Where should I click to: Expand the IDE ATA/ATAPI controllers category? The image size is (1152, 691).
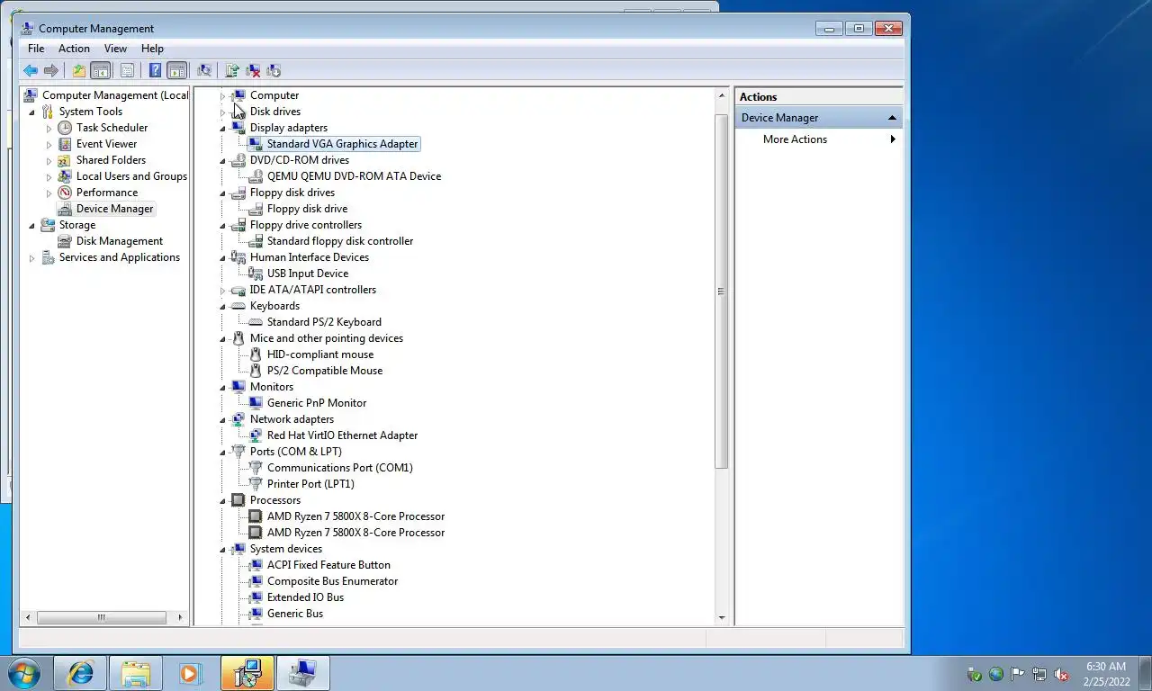click(223, 290)
